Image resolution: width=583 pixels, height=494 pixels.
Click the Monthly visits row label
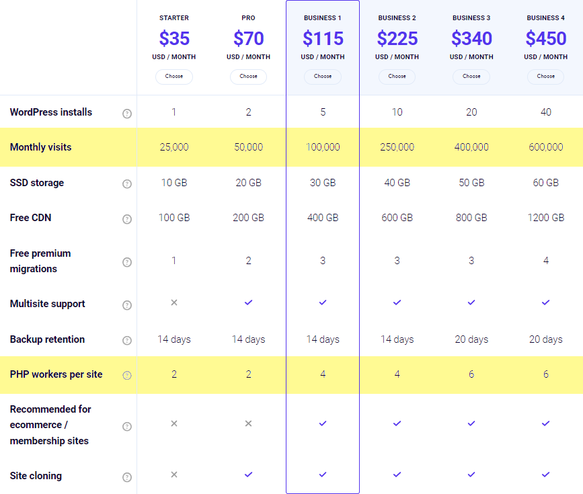point(41,147)
